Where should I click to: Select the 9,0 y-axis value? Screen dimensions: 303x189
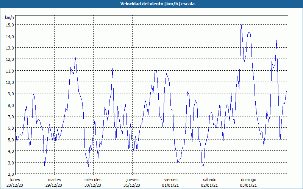tap(11, 93)
